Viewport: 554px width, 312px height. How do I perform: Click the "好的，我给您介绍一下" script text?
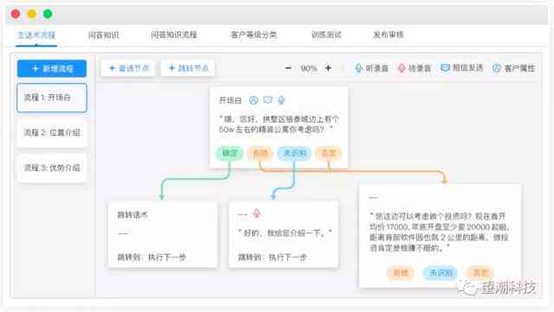click(x=285, y=233)
